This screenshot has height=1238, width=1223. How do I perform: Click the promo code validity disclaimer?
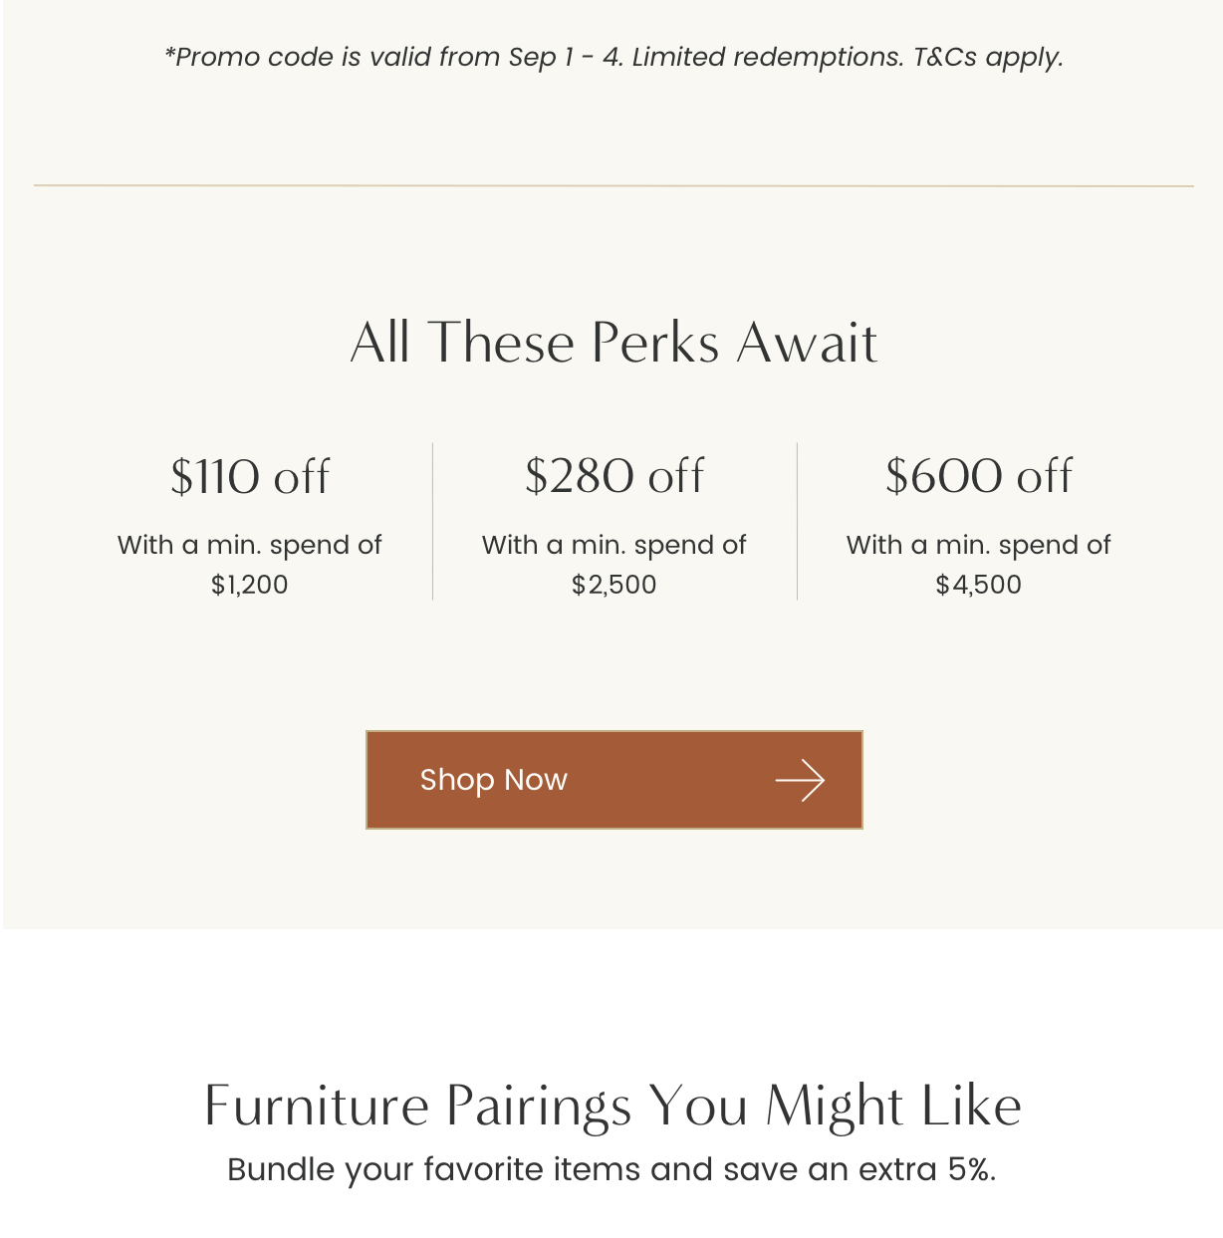pos(613,57)
